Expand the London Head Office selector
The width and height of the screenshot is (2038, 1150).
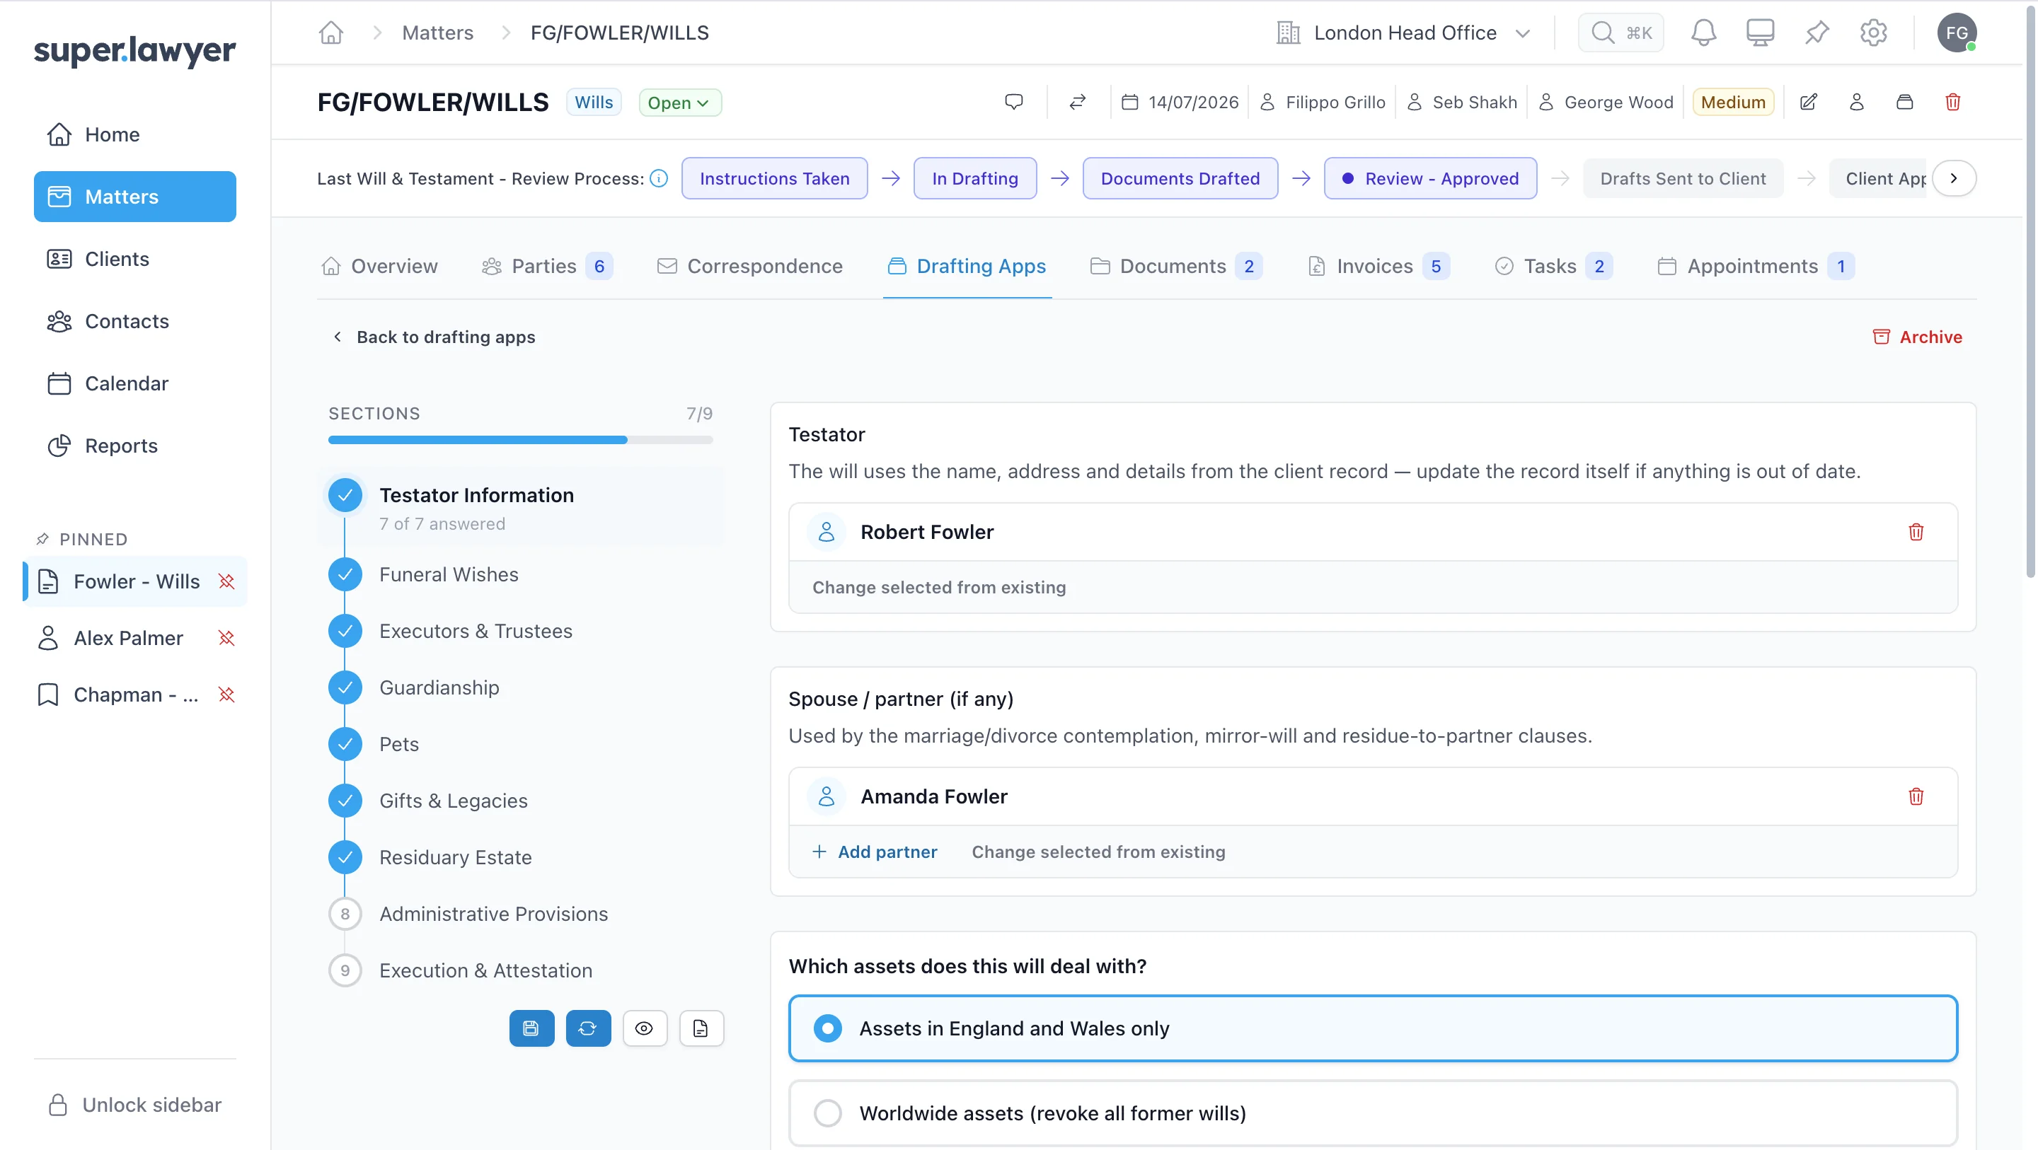click(x=1403, y=33)
